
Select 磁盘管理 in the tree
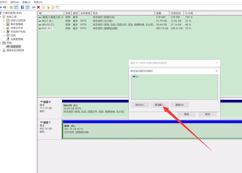point(15,47)
